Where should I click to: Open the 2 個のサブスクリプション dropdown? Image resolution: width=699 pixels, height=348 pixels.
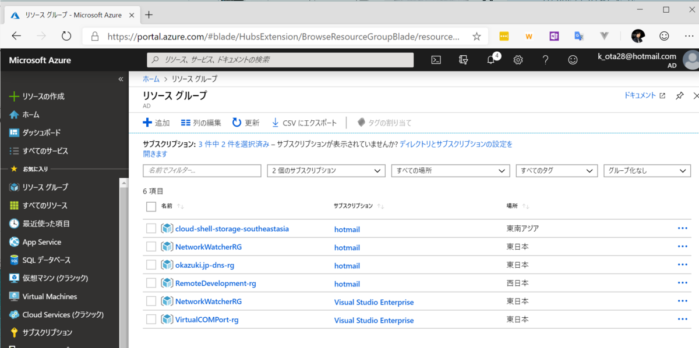(326, 171)
